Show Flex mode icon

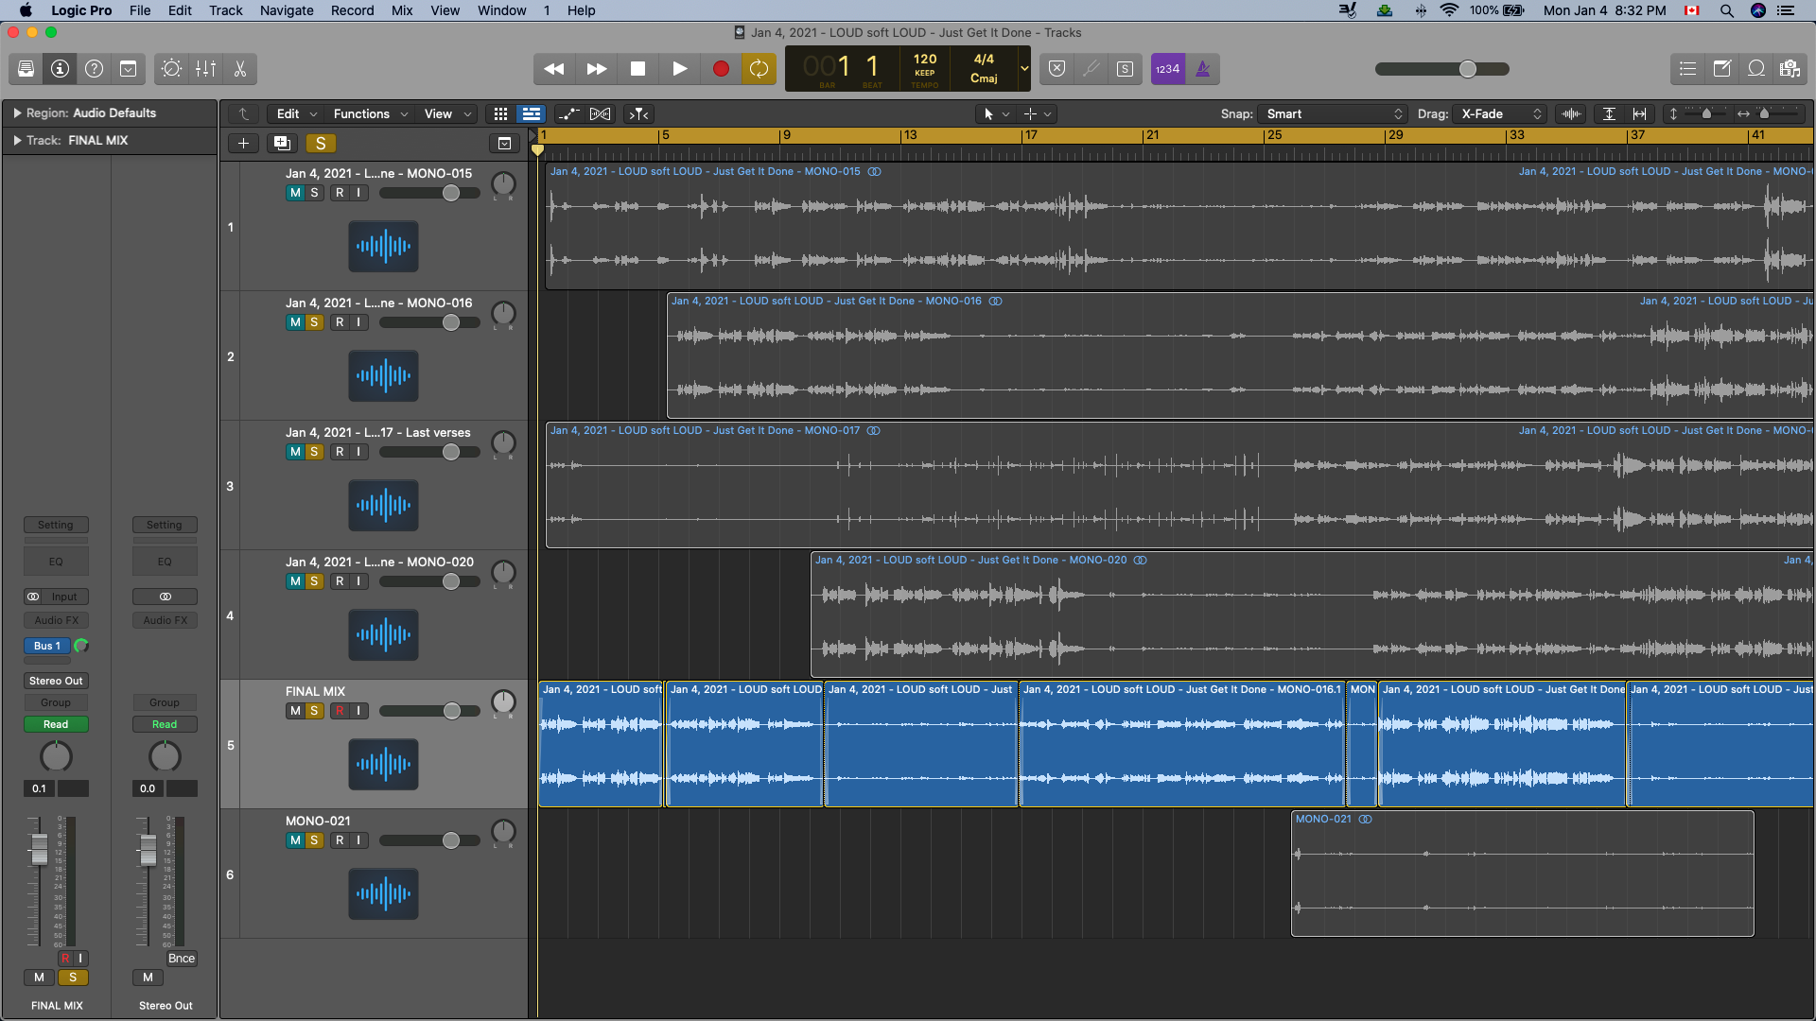pos(600,114)
